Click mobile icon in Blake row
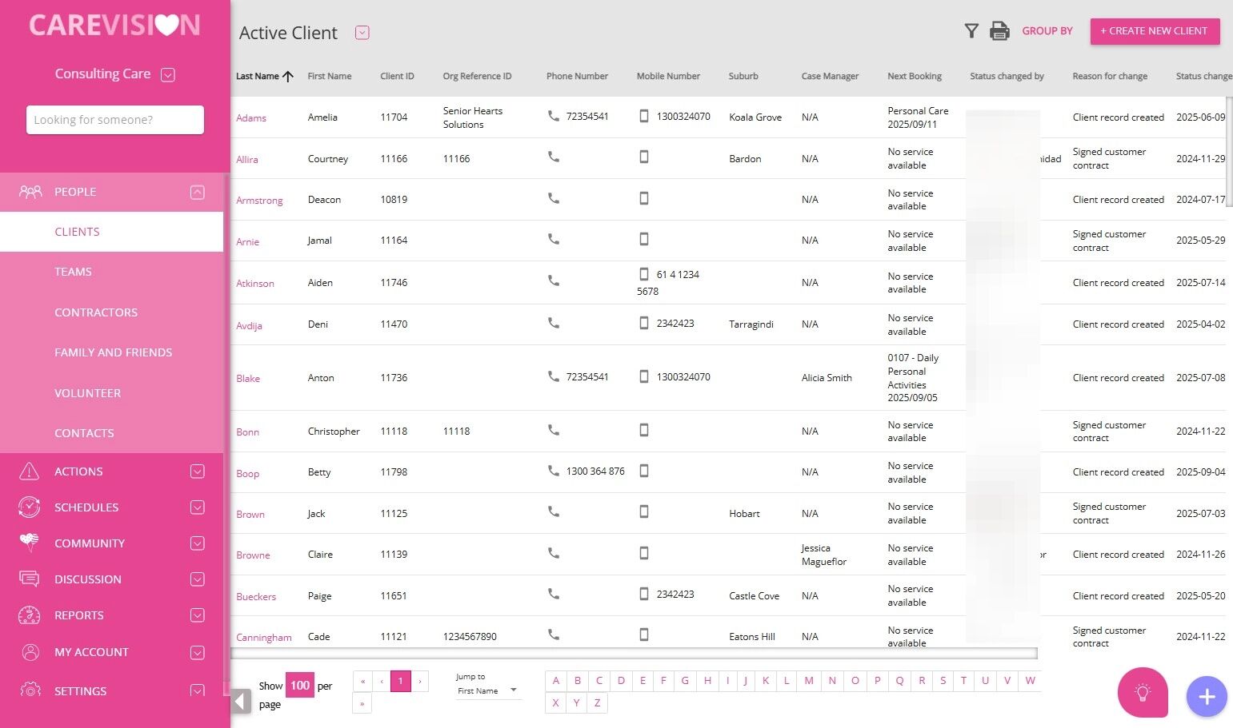 pos(644,376)
